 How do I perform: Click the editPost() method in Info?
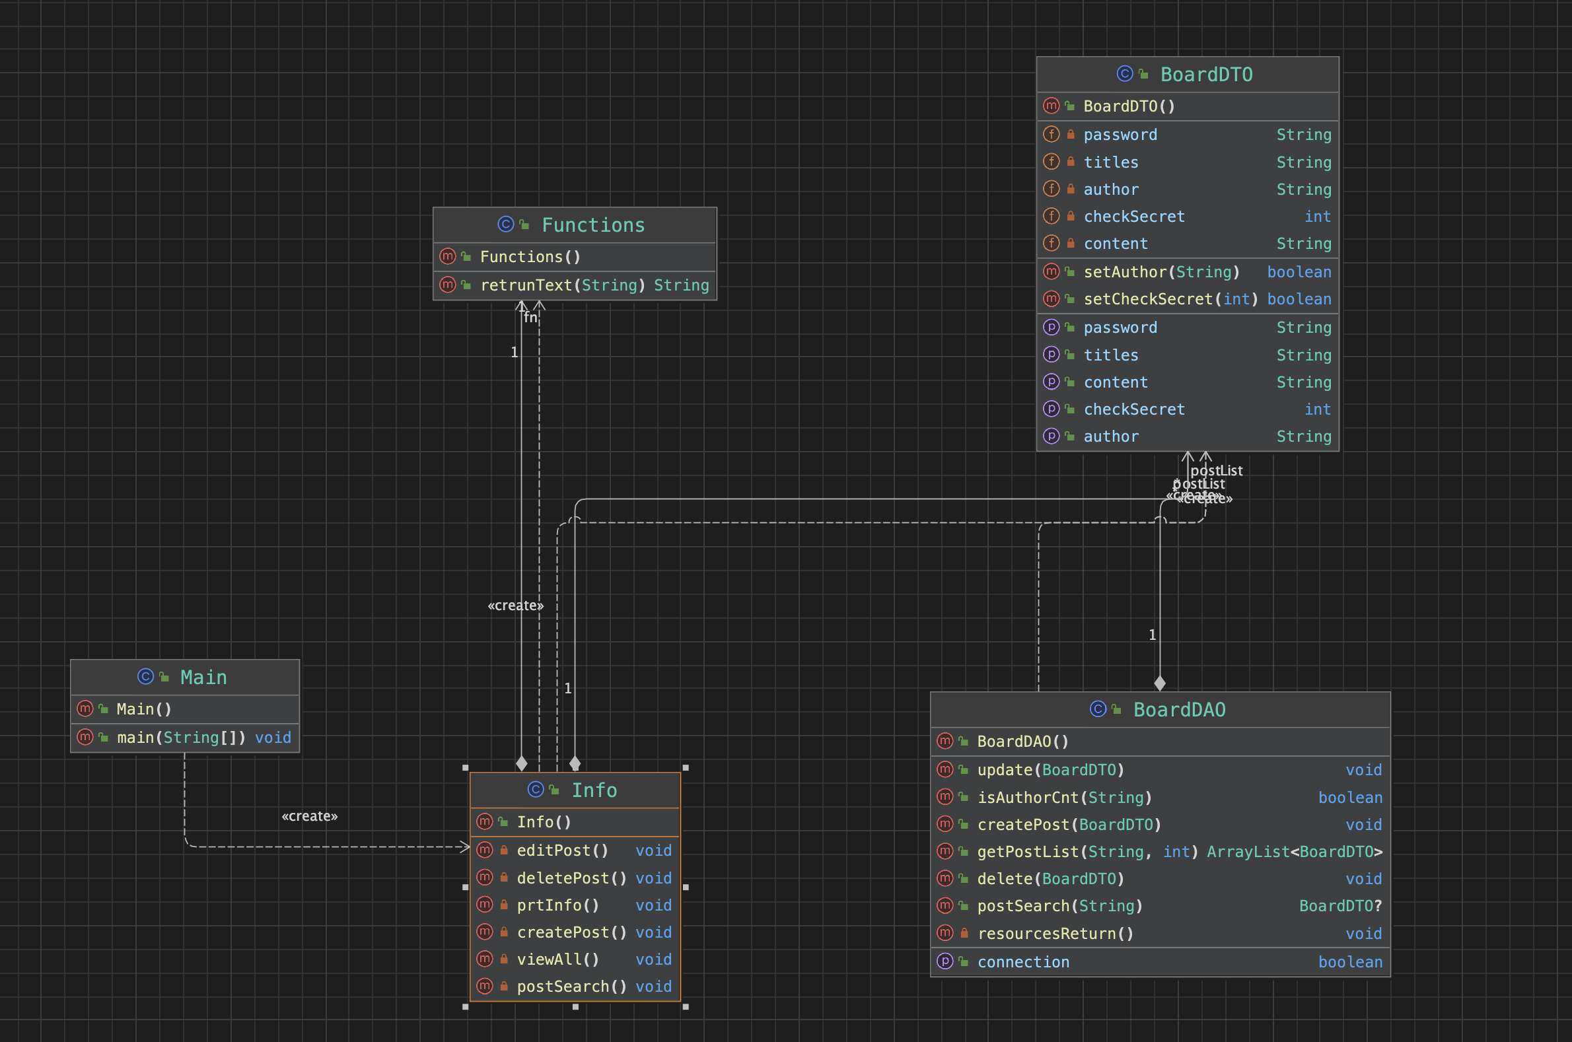[x=562, y=851]
